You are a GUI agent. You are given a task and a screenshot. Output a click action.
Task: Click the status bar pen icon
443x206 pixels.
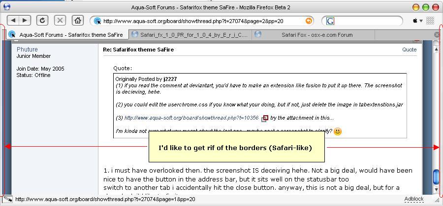click(7, 199)
